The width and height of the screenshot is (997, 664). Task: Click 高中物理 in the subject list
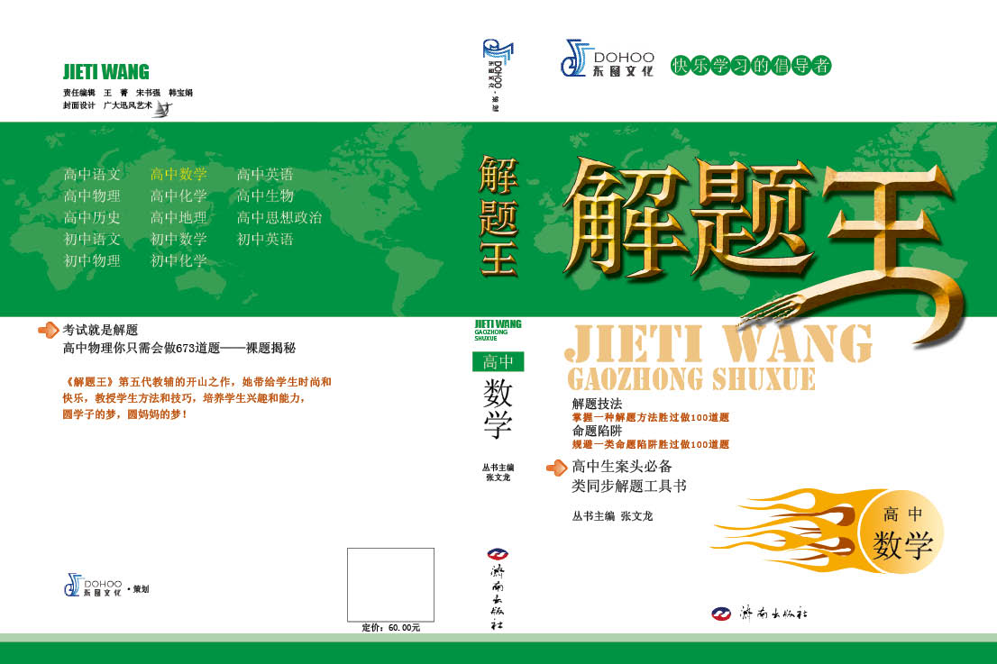(x=92, y=196)
